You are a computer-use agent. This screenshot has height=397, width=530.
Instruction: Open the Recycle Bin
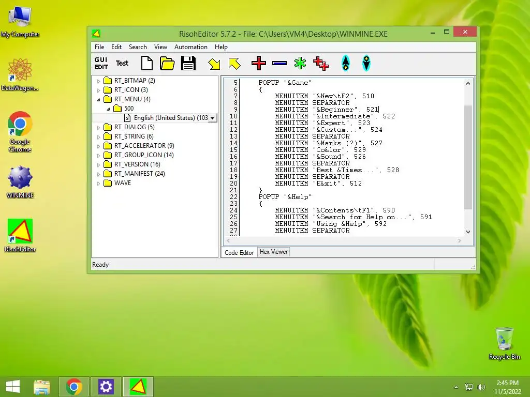(504, 343)
